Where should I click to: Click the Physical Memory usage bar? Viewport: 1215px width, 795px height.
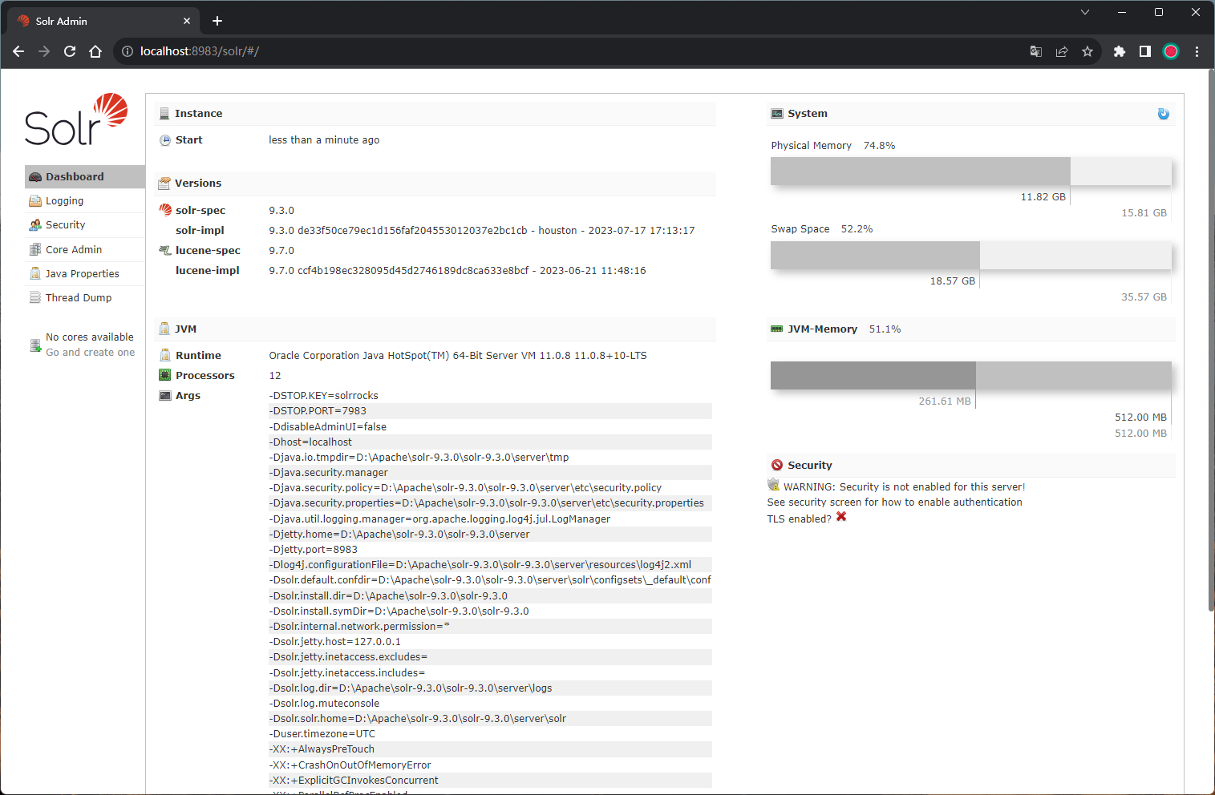click(971, 171)
